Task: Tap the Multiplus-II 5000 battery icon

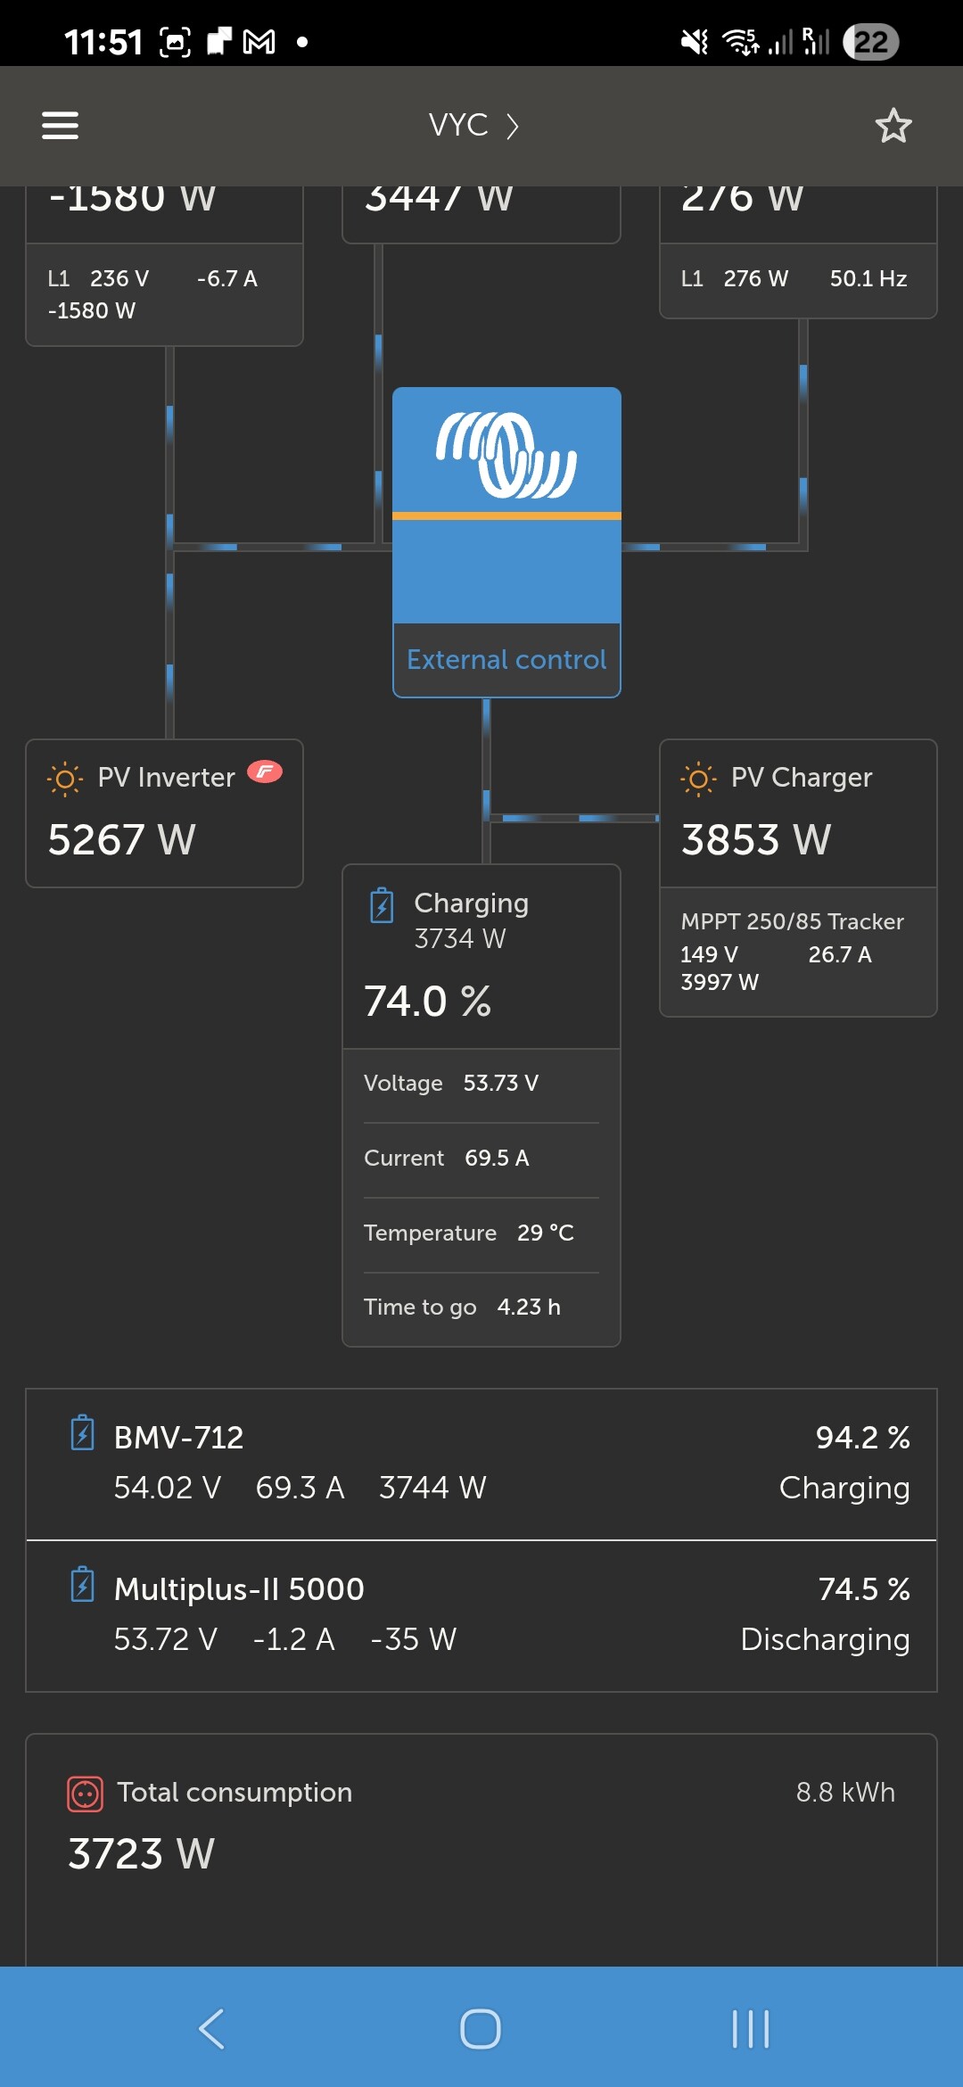Action: (82, 1585)
